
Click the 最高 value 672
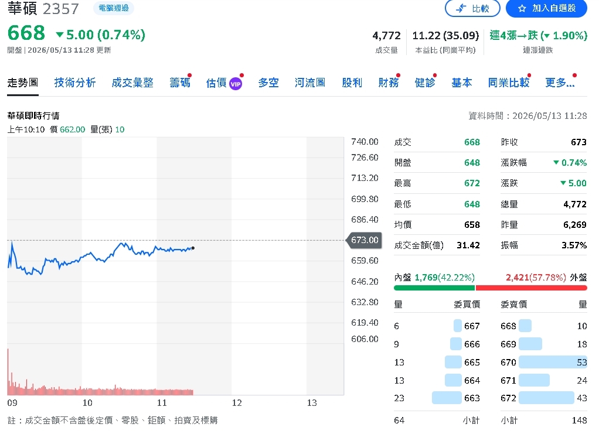click(472, 183)
